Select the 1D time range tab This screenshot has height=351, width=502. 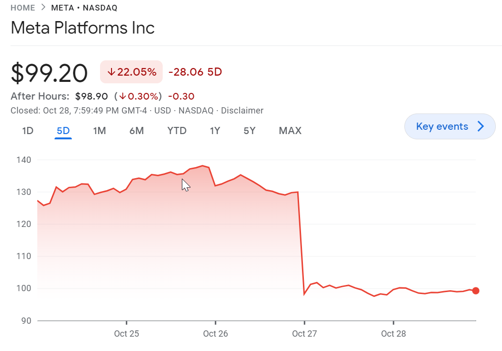(x=28, y=131)
